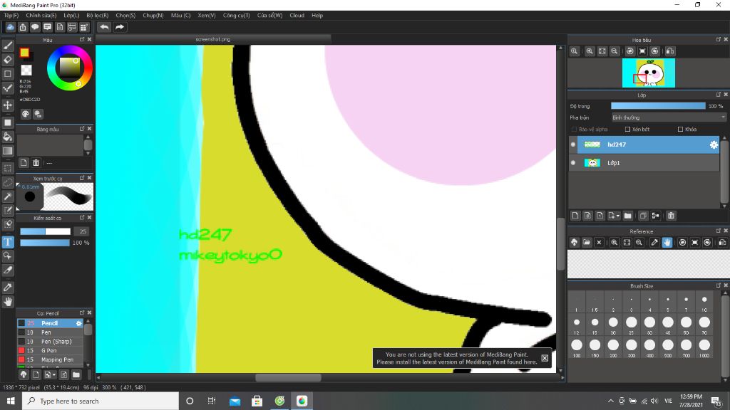Select the Hand pan tool
The width and height of the screenshot is (730, 410).
[8, 302]
